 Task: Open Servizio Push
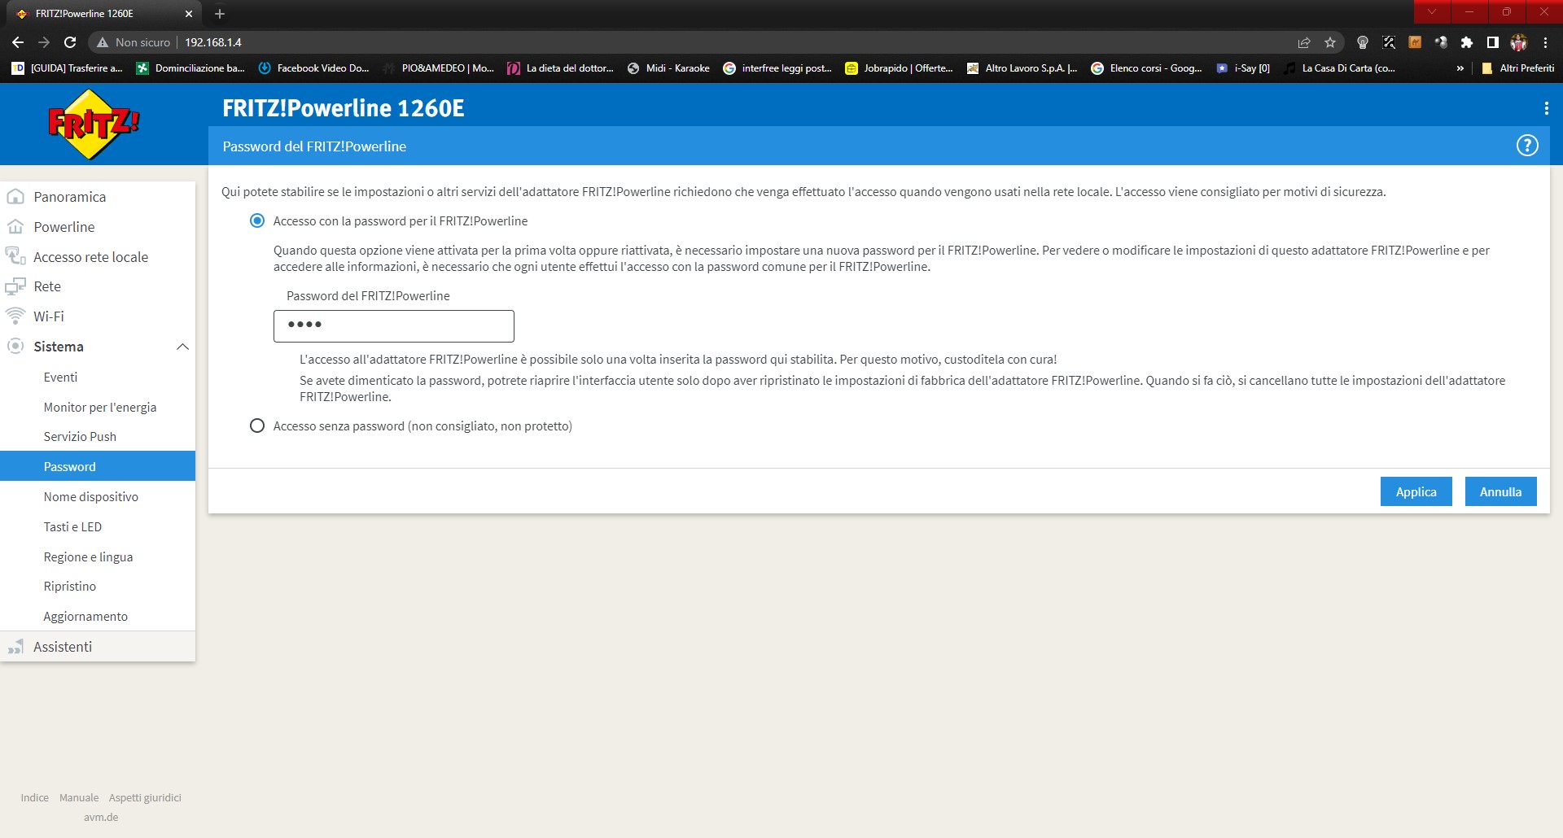(x=80, y=436)
